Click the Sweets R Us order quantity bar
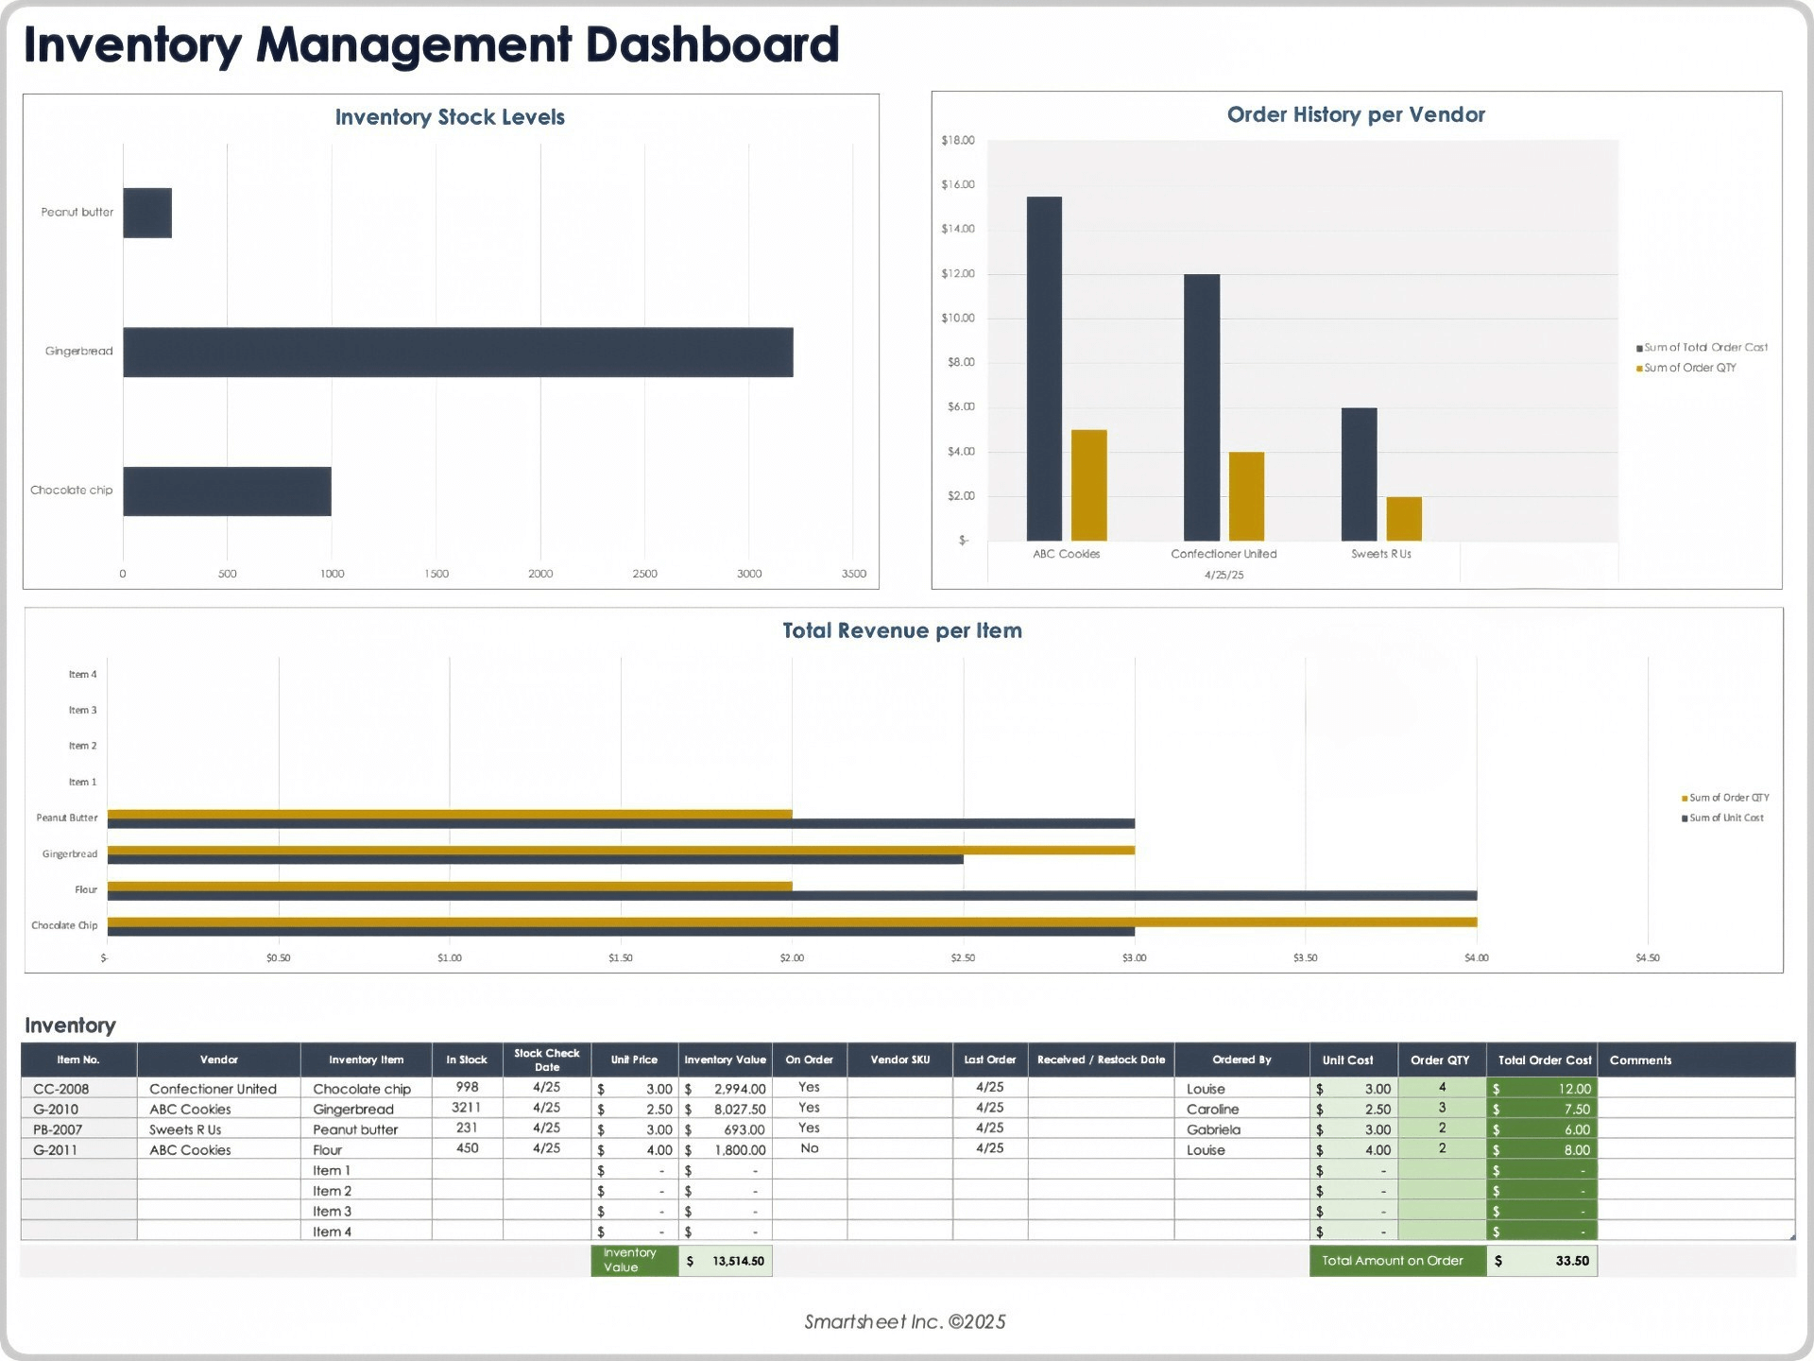Image resolution: width=1814 pixels, height=1361 pixels. (1402, 520)
